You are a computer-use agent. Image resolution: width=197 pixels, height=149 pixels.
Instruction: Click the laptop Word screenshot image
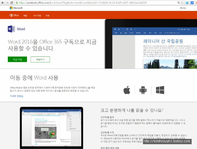coord(52,128)
